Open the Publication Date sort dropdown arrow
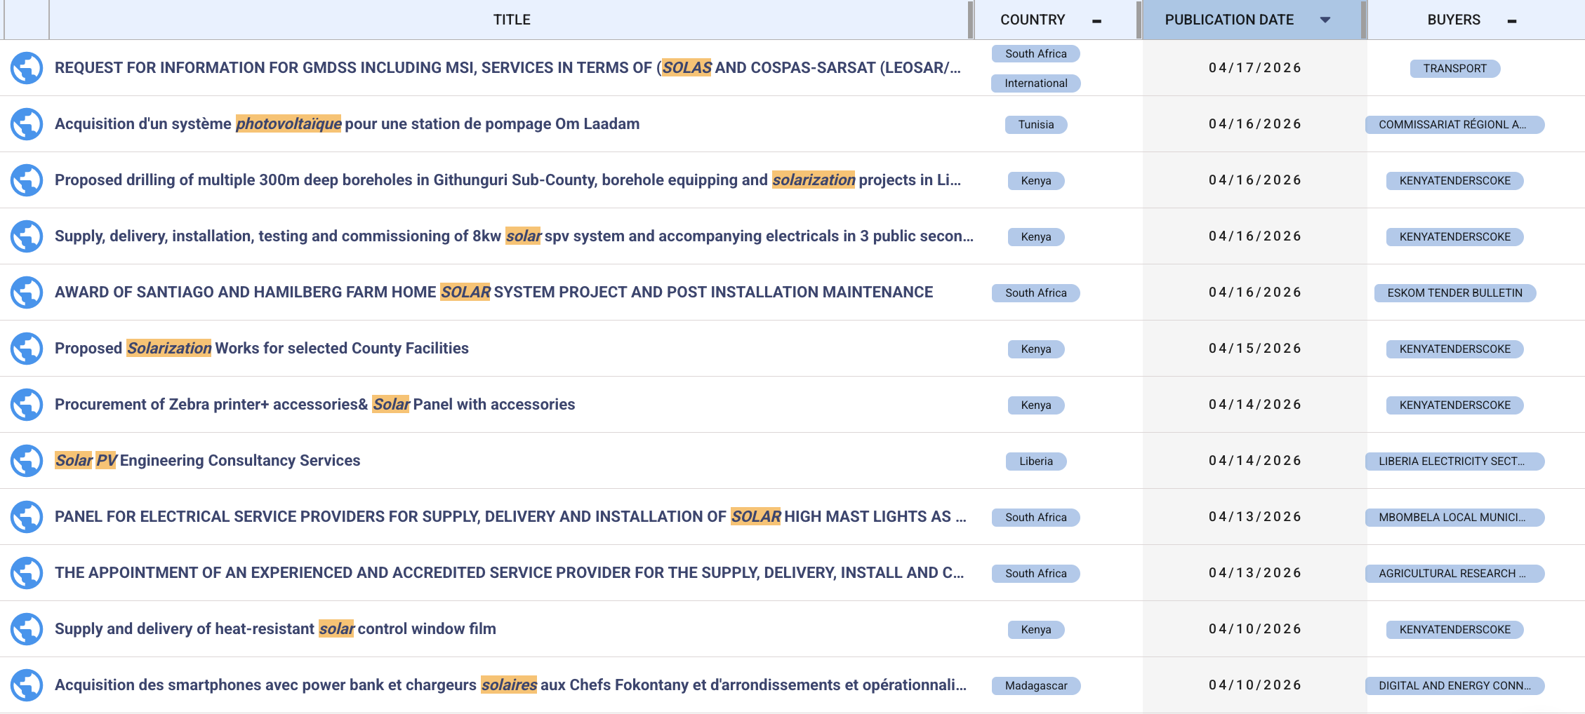 [1325, 20]
